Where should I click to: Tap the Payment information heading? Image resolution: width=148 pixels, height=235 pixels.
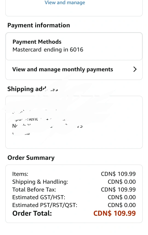pos(39,25)
